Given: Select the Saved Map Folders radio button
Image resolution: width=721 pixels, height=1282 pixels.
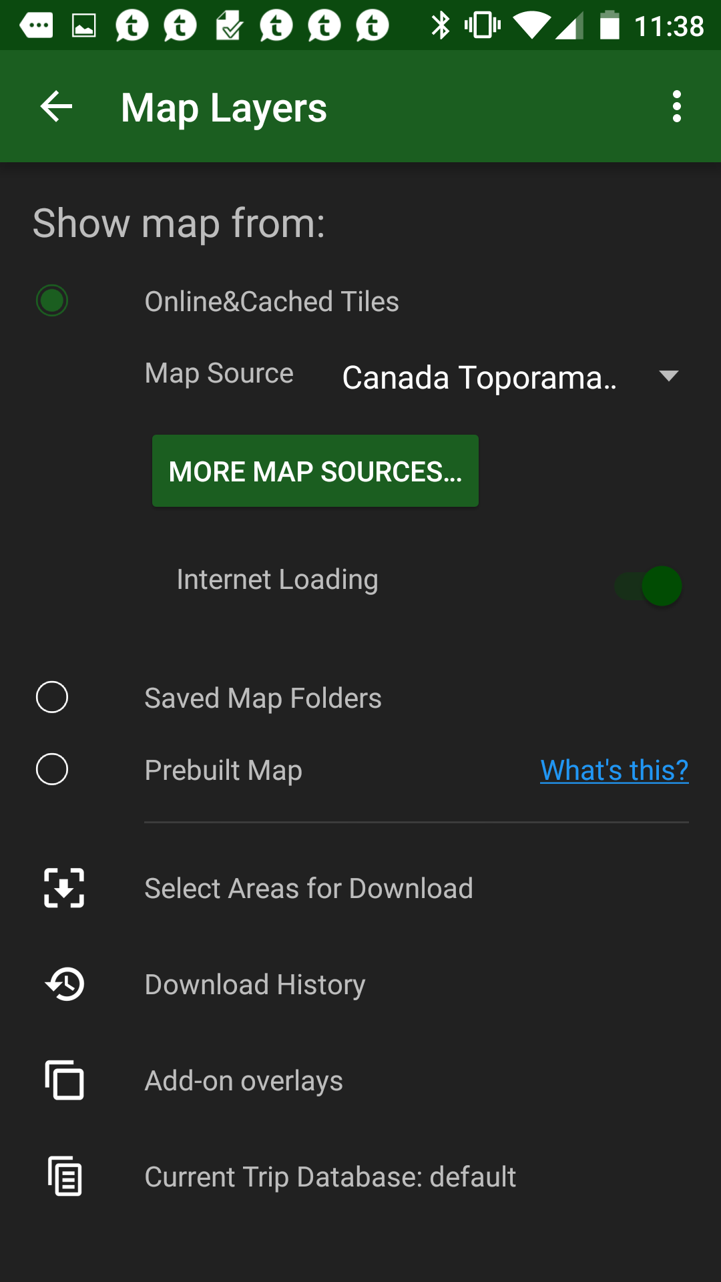Looking at the screenshot, I should tap(52, 697).
